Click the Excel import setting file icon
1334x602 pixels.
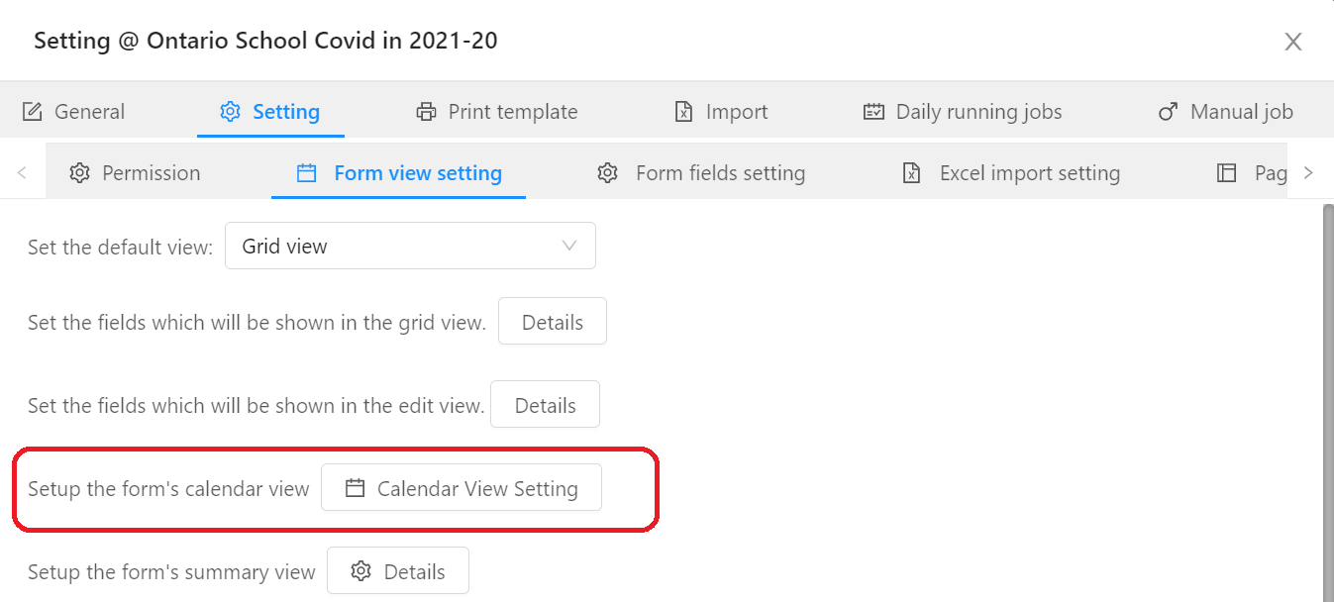pos(911,173)
